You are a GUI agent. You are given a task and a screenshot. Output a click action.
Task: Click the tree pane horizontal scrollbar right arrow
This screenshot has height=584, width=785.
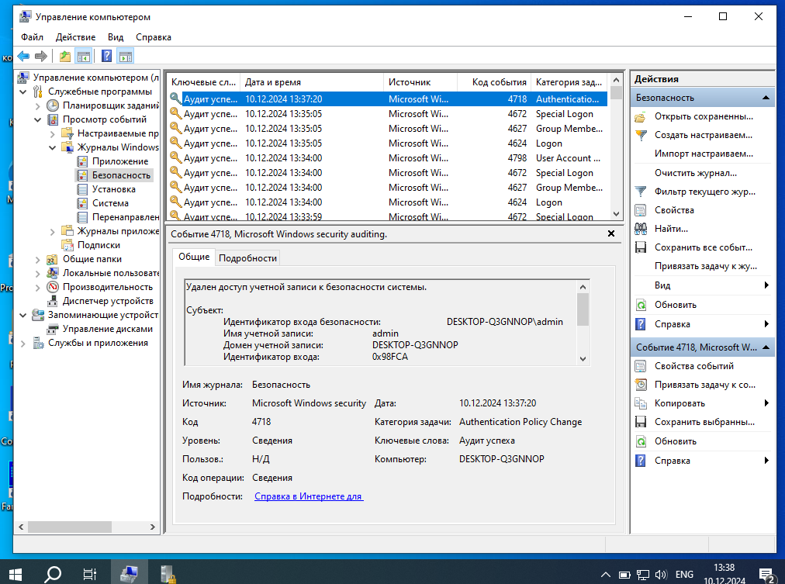point(153,527)
